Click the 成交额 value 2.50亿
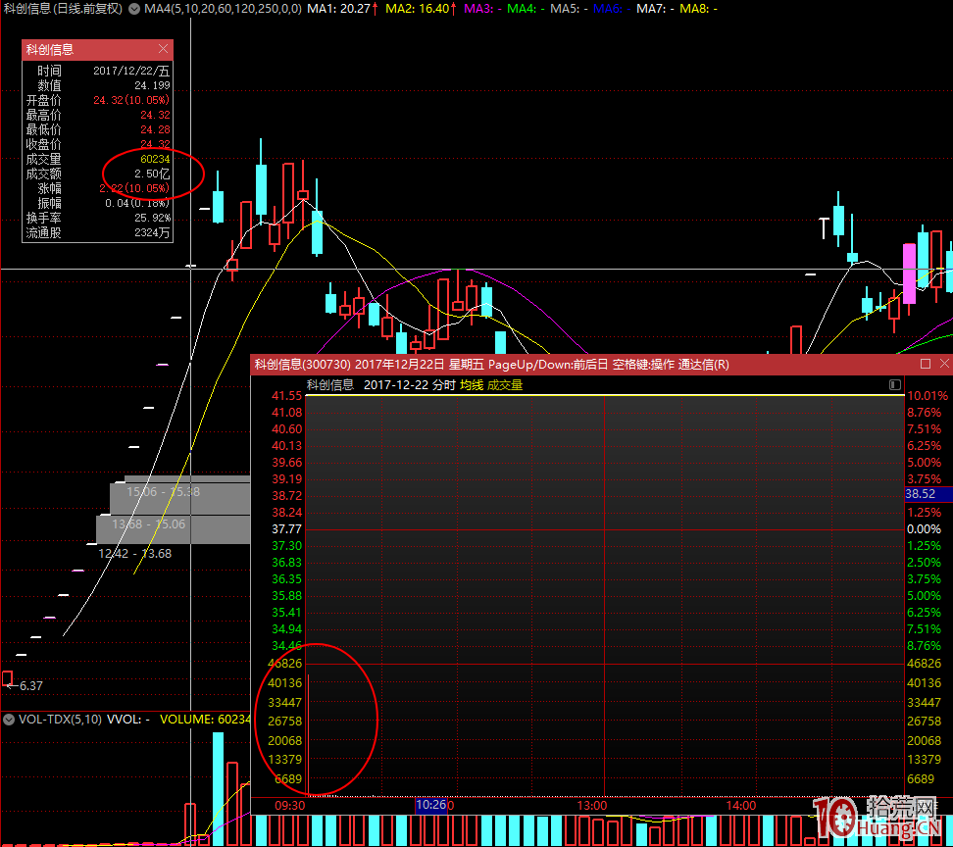 point(152,174)
